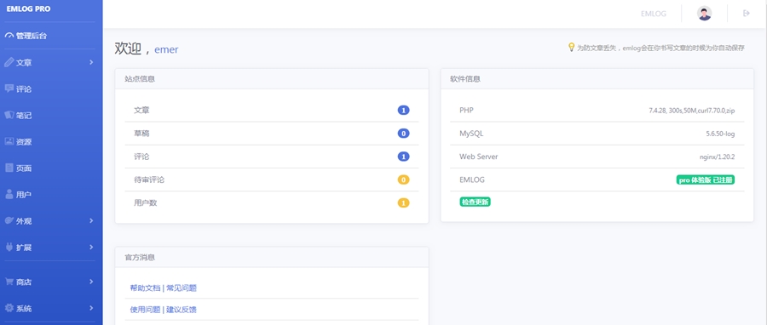Open the 帮助文档 link
767x325 pixels.
145,288
